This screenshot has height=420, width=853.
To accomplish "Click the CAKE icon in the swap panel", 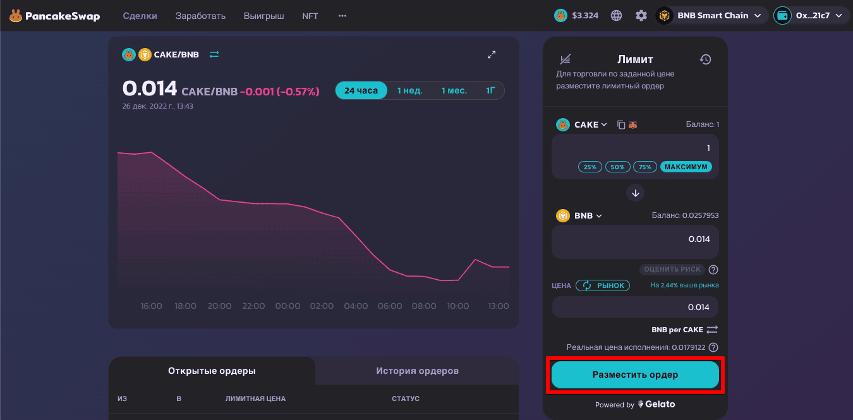I will [563, 124].
